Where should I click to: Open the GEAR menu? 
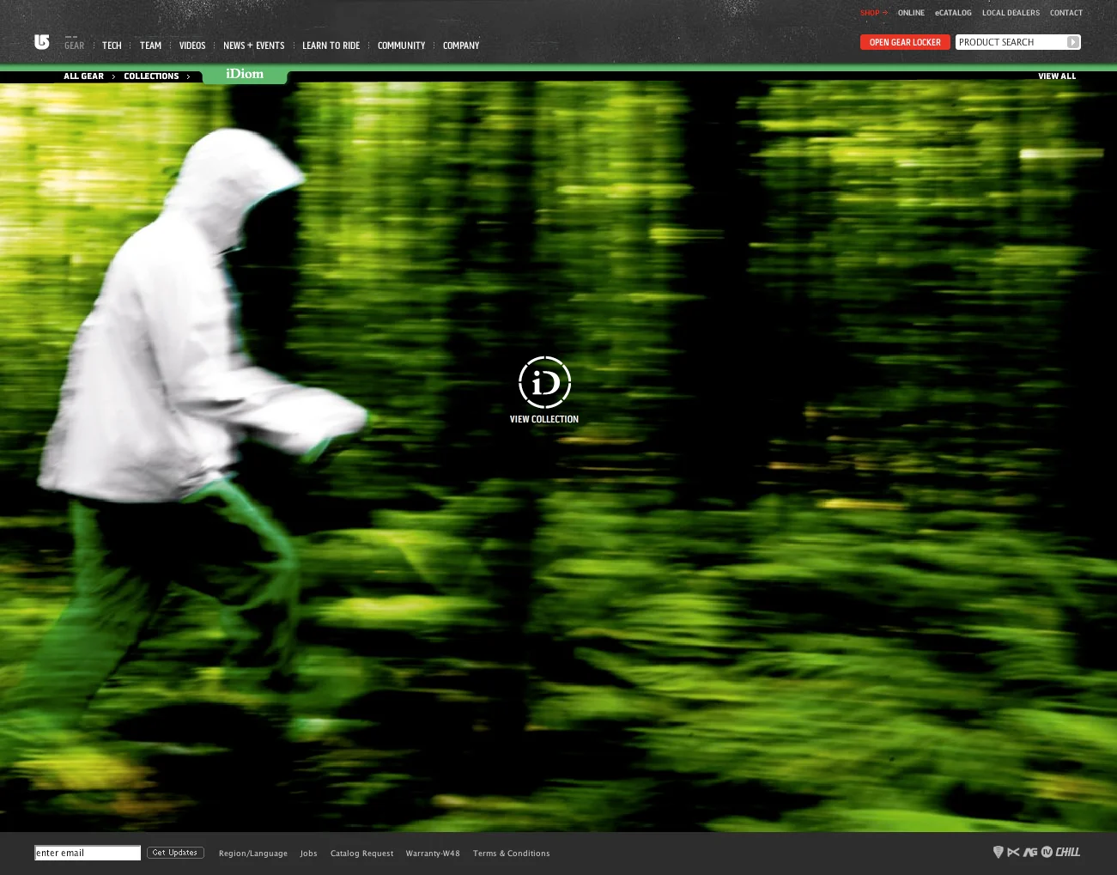point(74,46)
